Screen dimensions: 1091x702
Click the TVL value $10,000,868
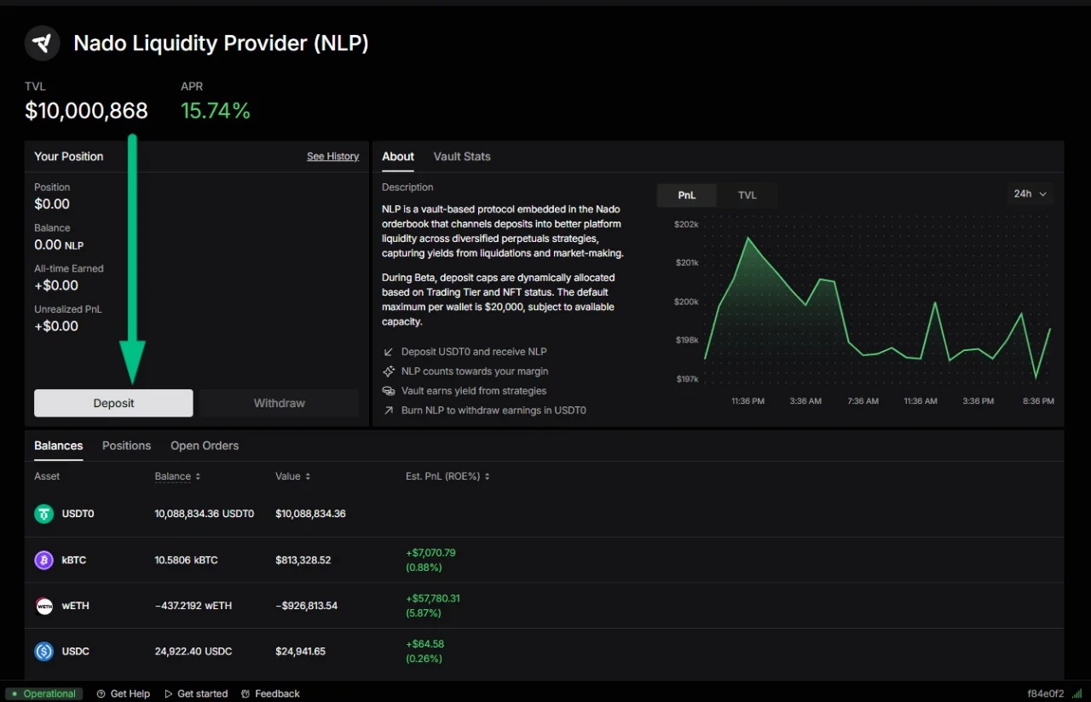click(86, 111)
